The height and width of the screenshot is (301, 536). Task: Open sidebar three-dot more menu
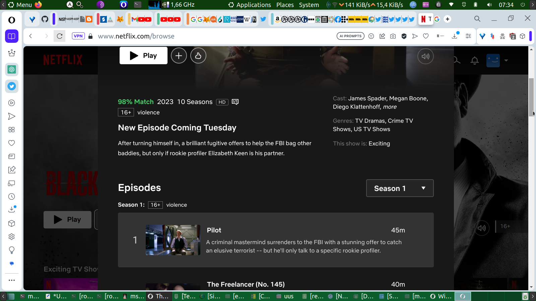tap(12, 280)
